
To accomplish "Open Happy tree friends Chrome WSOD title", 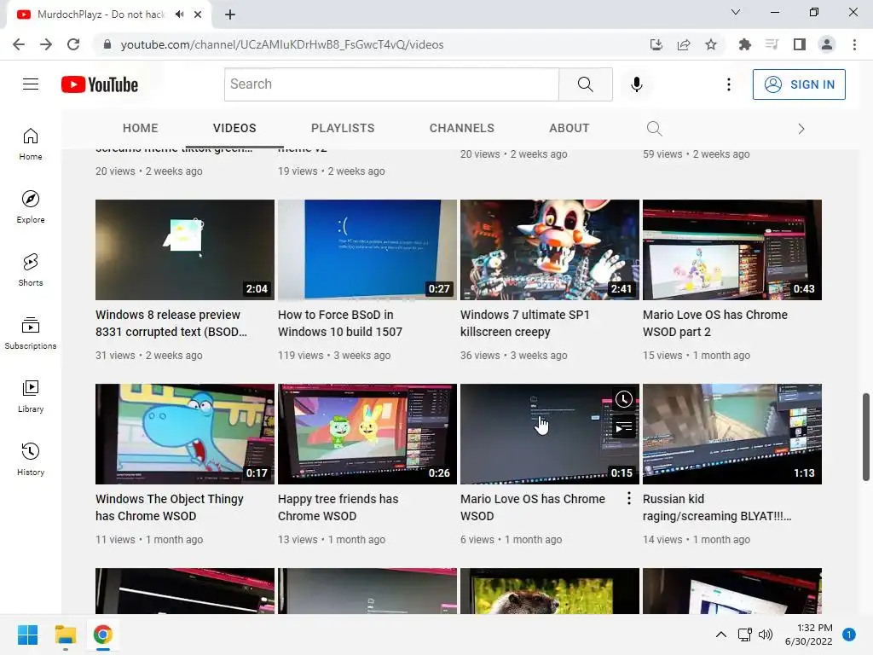I will coord(338,507).
